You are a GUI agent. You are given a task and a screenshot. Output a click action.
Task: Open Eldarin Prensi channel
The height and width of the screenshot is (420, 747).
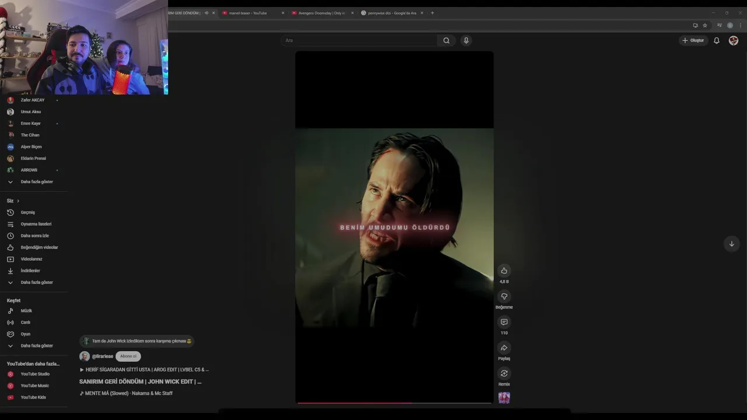[x=34, y=158]
